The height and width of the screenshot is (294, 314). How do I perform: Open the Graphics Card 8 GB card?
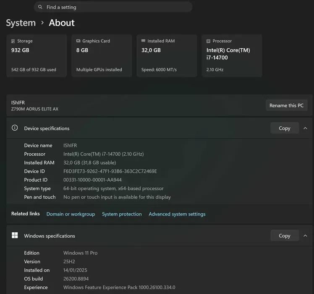[x=102, y=55]
